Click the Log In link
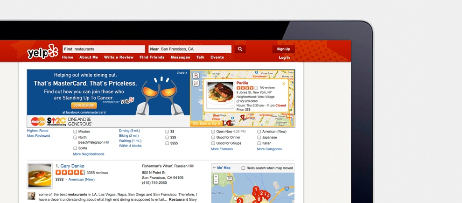Screen dimensions: 462x203 point(284,58)
